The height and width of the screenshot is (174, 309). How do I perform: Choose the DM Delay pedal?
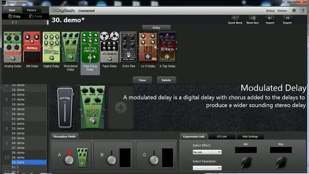coord(32,47)
